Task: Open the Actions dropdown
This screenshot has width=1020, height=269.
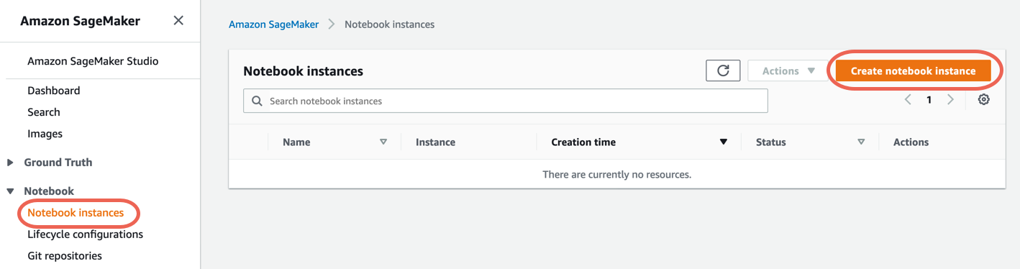Action: point(788,70)
